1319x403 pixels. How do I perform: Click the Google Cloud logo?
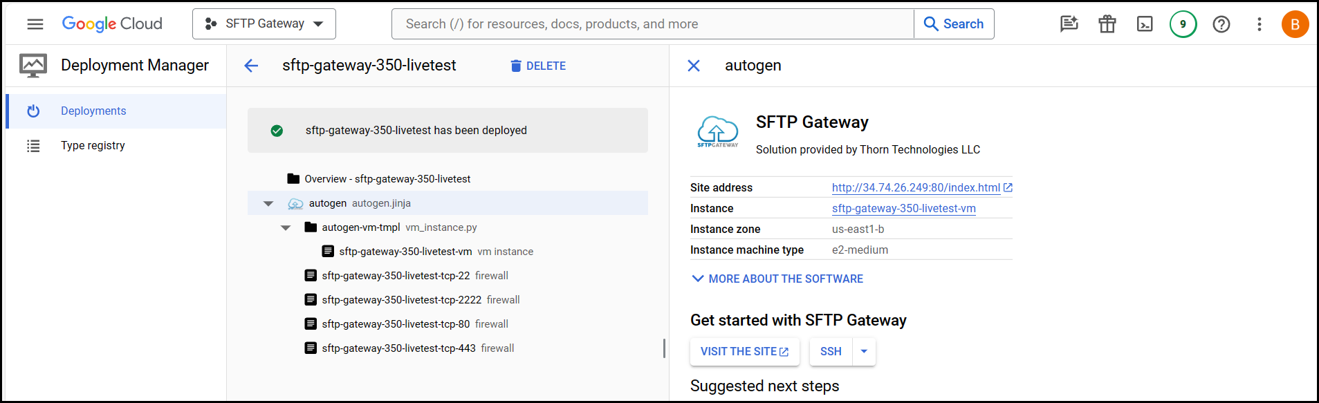[112, 24]
